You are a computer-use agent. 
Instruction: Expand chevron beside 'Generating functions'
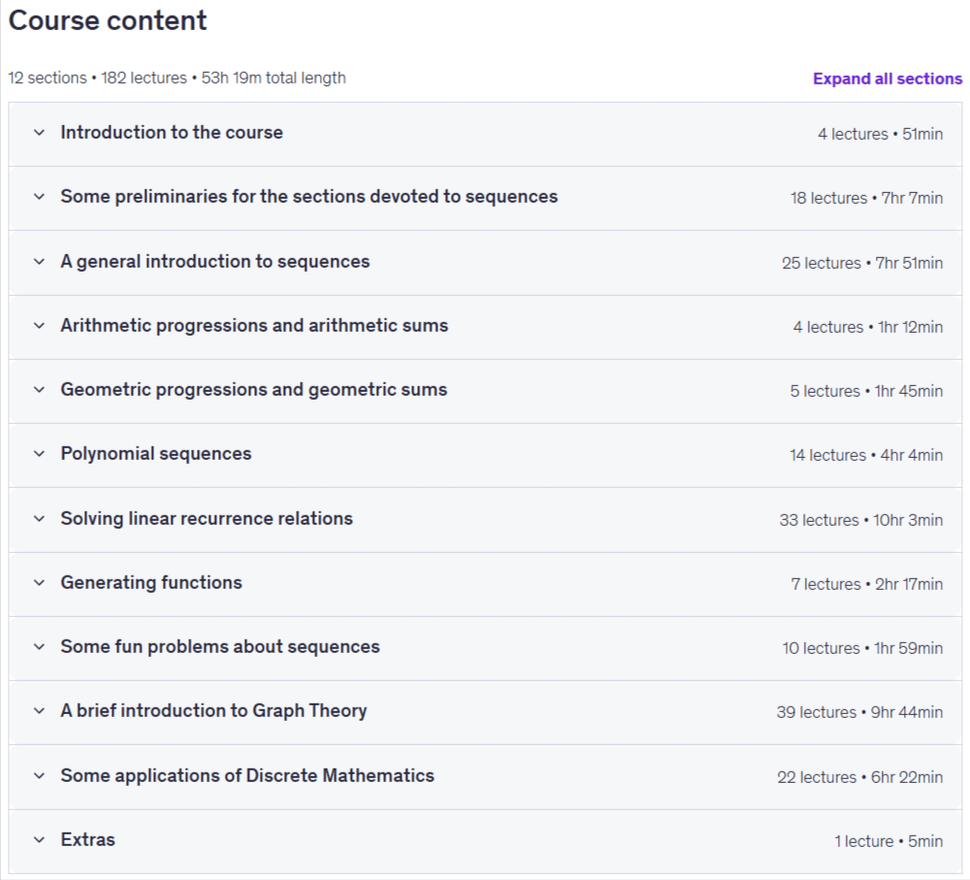click(x=39, y=583)
